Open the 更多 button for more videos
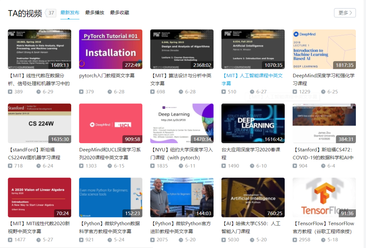Screen dimensions: 366x248 [x=345, y=13]
